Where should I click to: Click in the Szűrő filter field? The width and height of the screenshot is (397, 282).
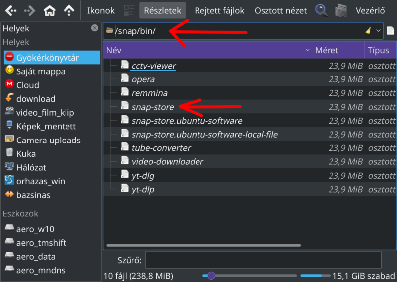263,260
